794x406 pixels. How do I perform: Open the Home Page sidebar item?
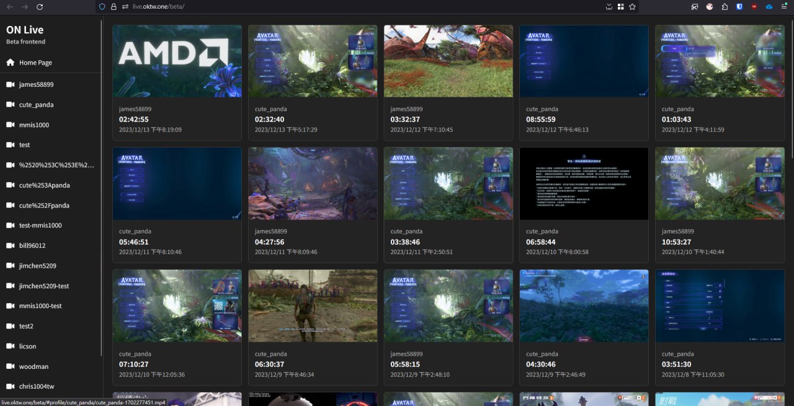50,63
